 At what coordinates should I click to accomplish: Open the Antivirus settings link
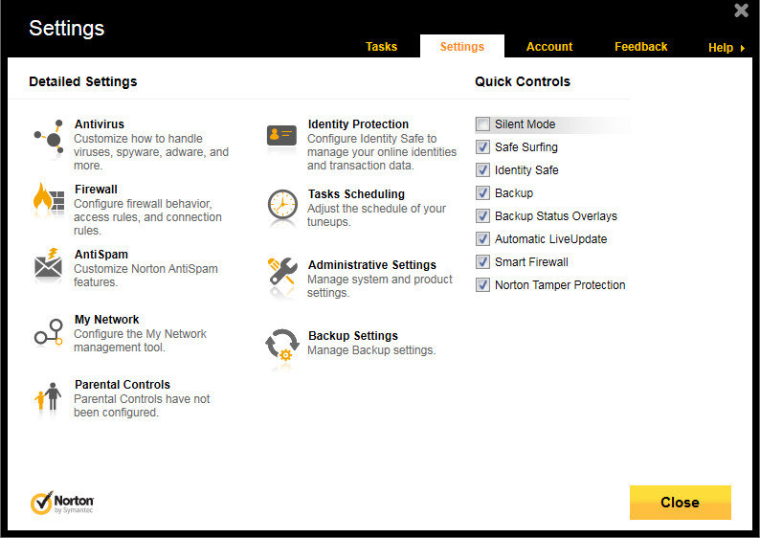point(100,124)
